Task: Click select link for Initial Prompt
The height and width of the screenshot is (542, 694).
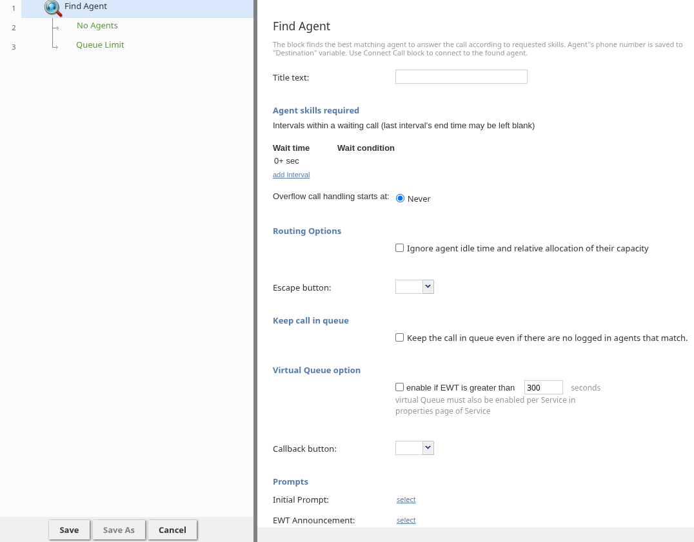Action: click(x=406, y=499)
